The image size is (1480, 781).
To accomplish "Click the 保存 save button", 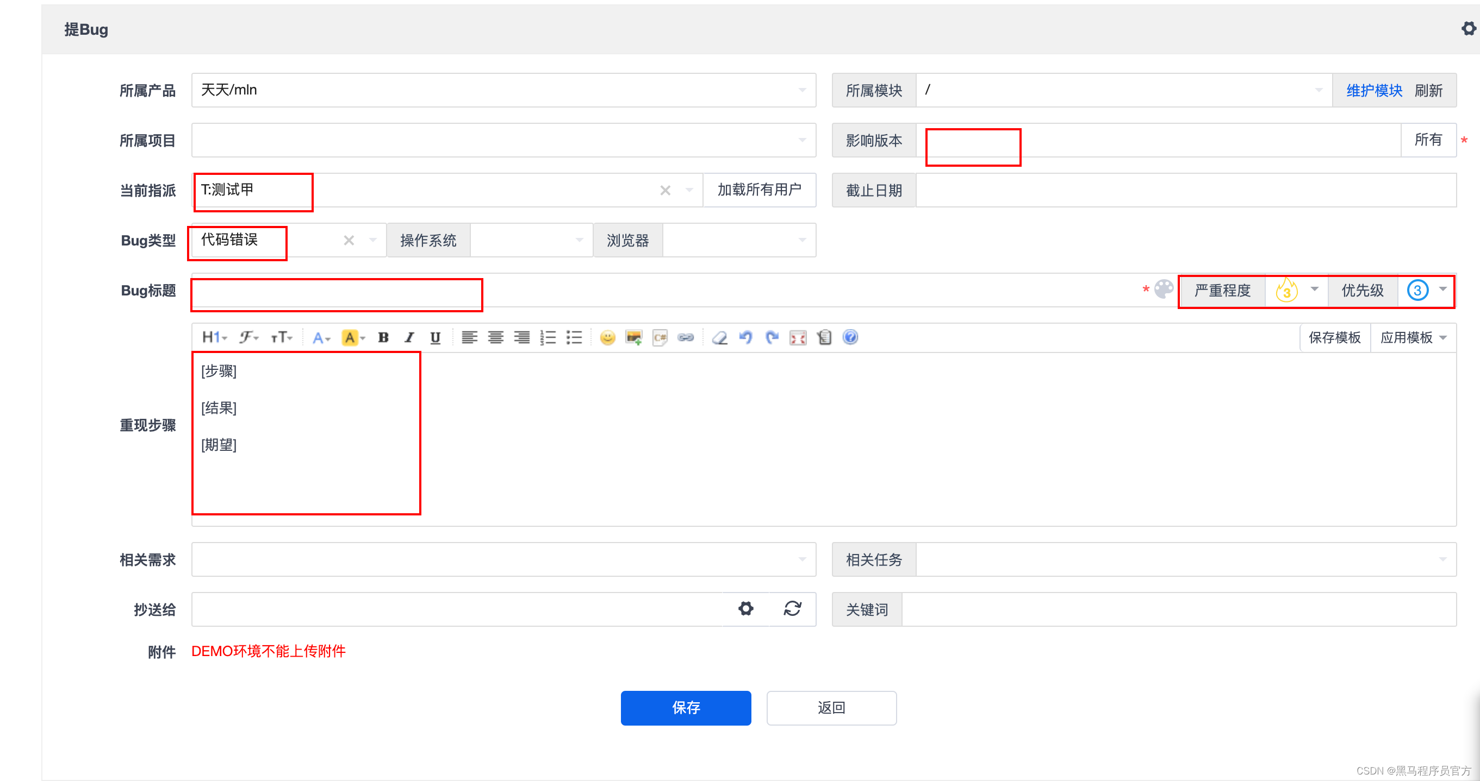I will point(685,708).
